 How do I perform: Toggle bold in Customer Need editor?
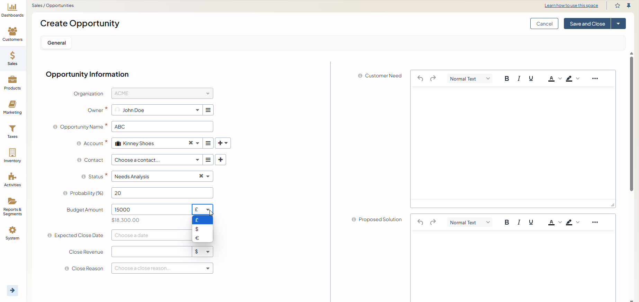pos(507,78)
